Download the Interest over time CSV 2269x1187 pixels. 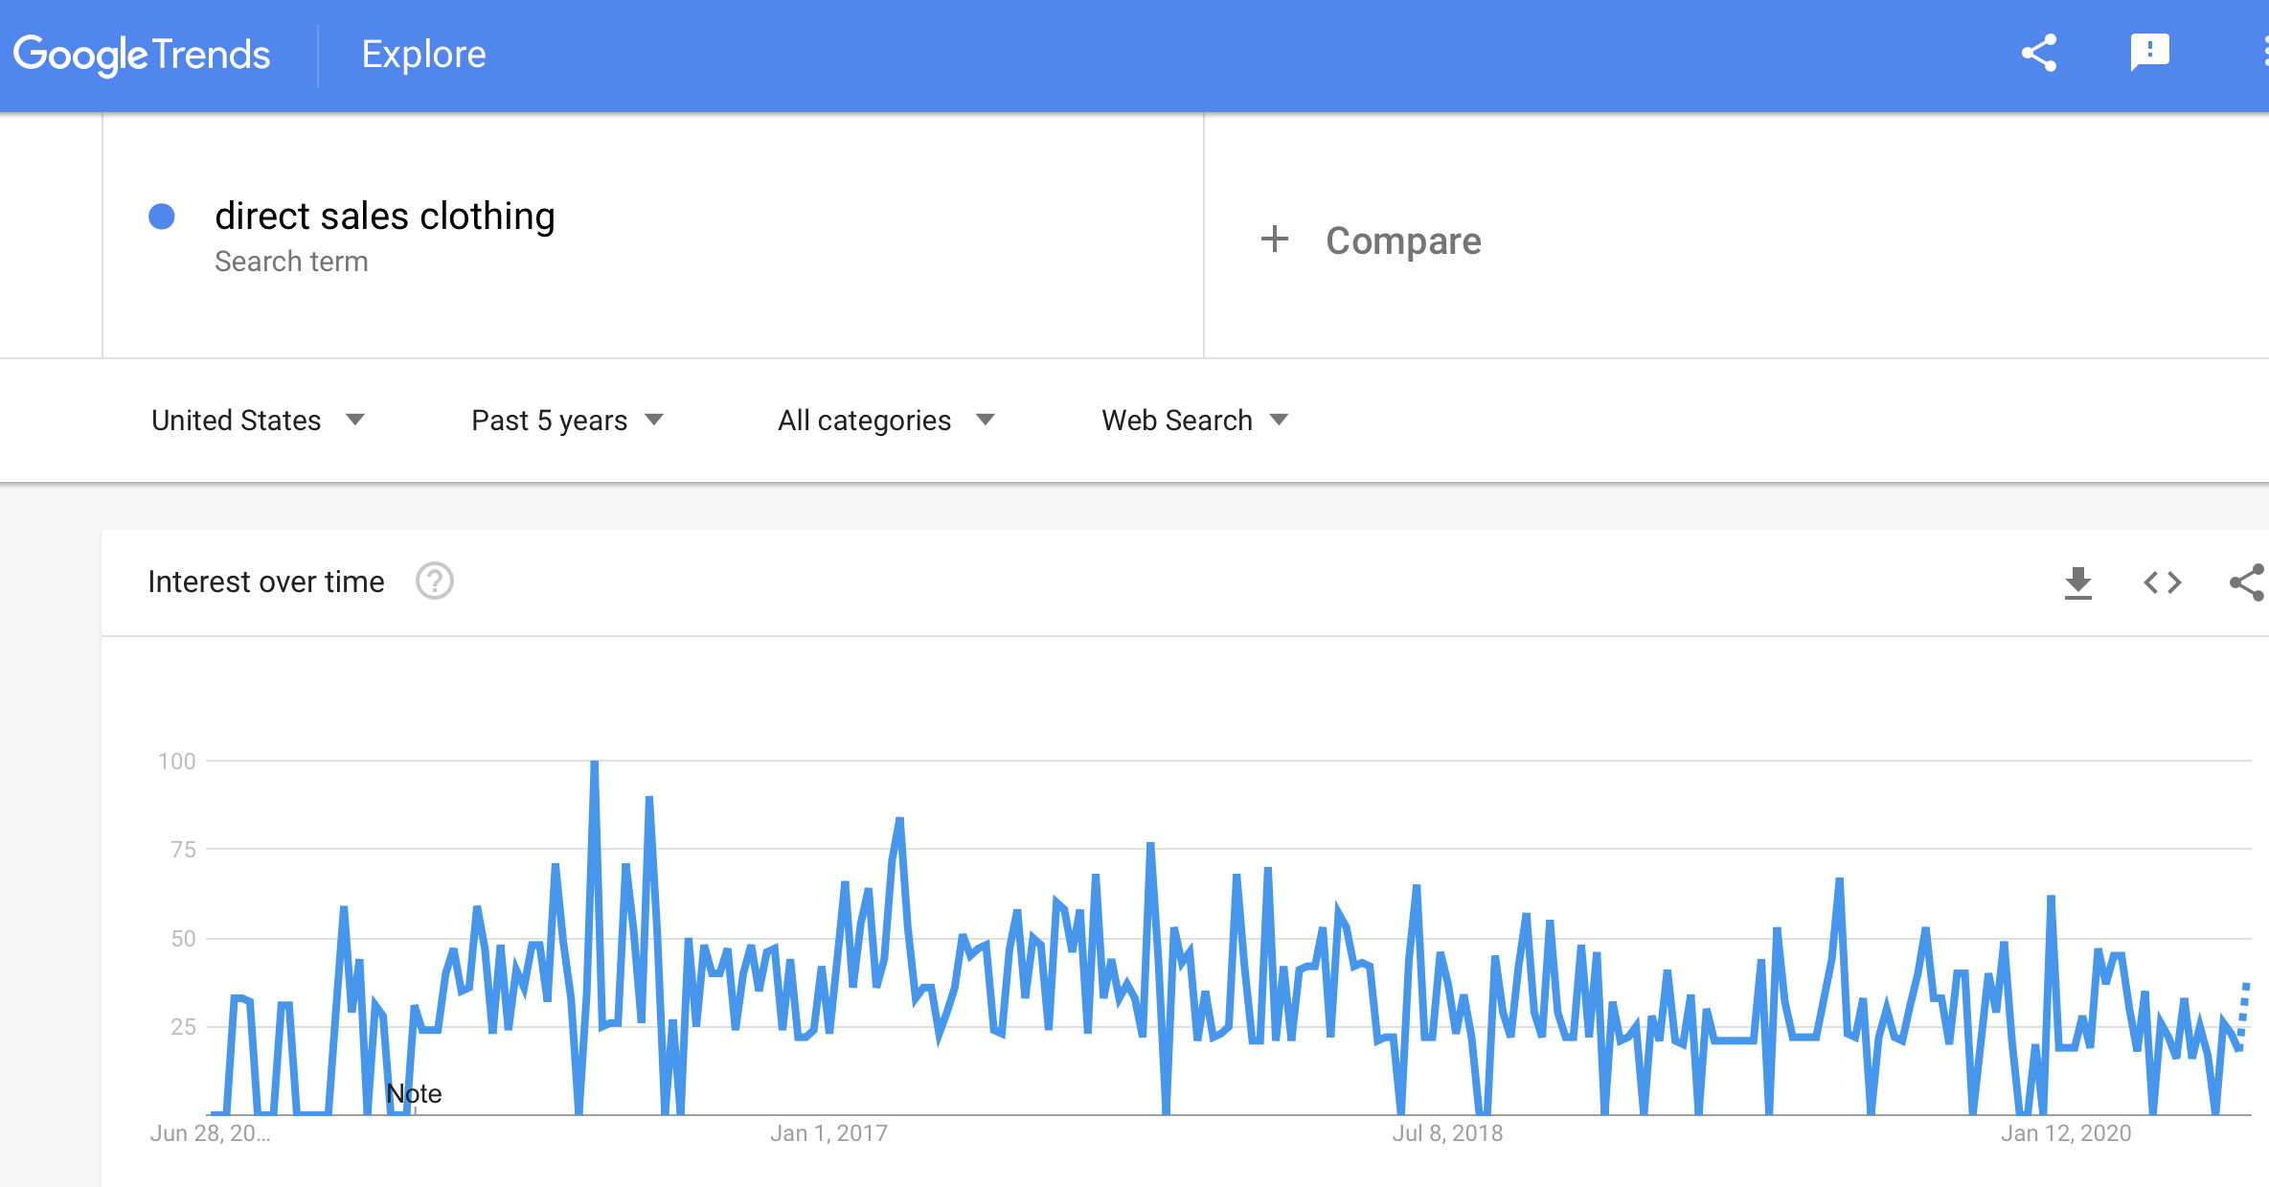[x=2077, y=582]
